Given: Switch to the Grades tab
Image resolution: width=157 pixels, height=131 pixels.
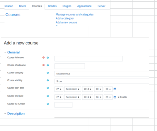Looking at the screenshot, I should [x=52, y=6].
